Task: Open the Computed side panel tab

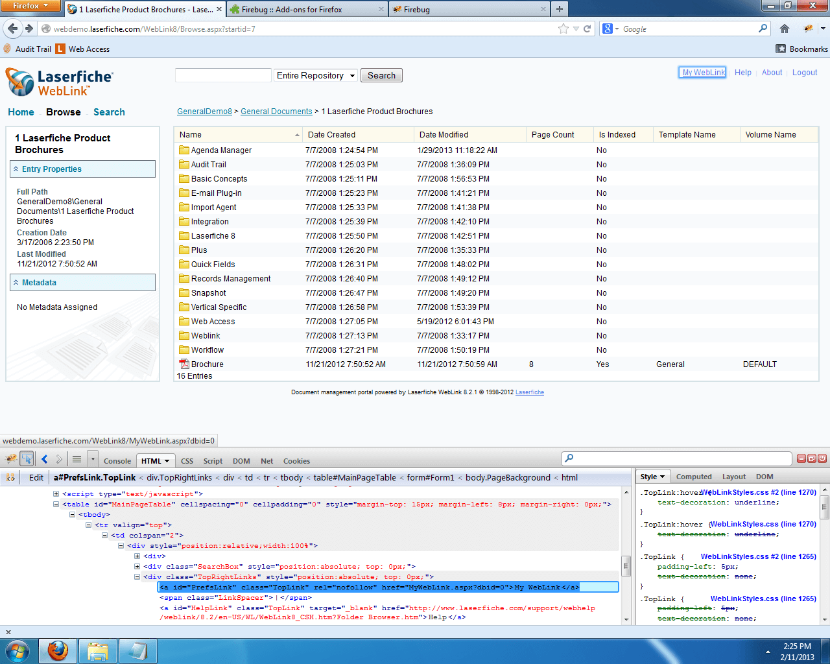Action: 694,477
